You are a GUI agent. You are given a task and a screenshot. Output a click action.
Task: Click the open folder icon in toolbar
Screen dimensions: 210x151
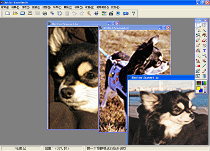tap(15, 13)
